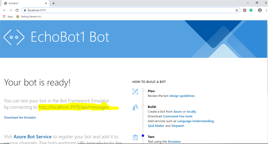Open the site security lock info

(x=25, y=10)
